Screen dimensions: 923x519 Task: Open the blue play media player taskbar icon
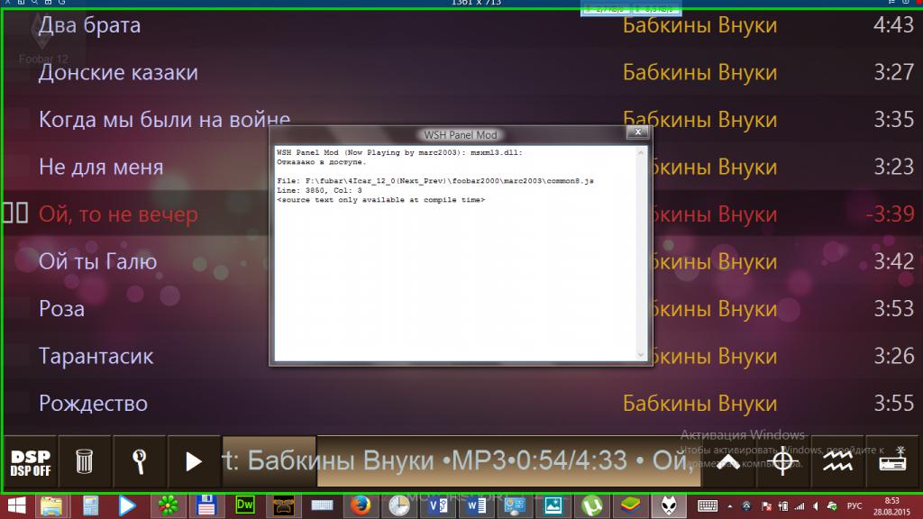point(127,505)
